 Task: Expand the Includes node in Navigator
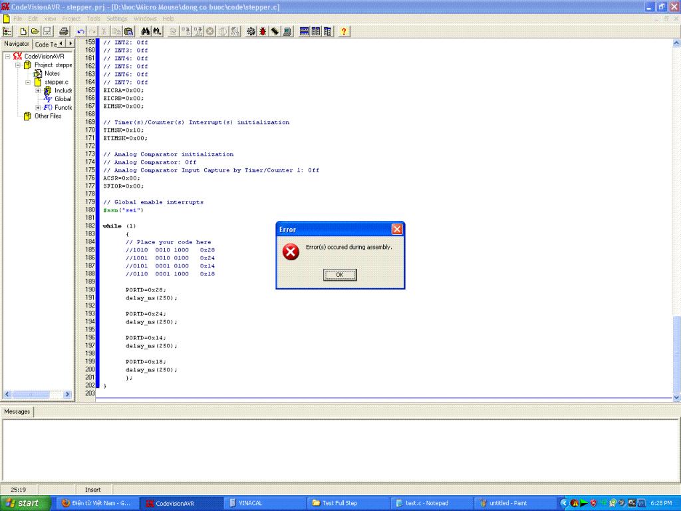39,90
